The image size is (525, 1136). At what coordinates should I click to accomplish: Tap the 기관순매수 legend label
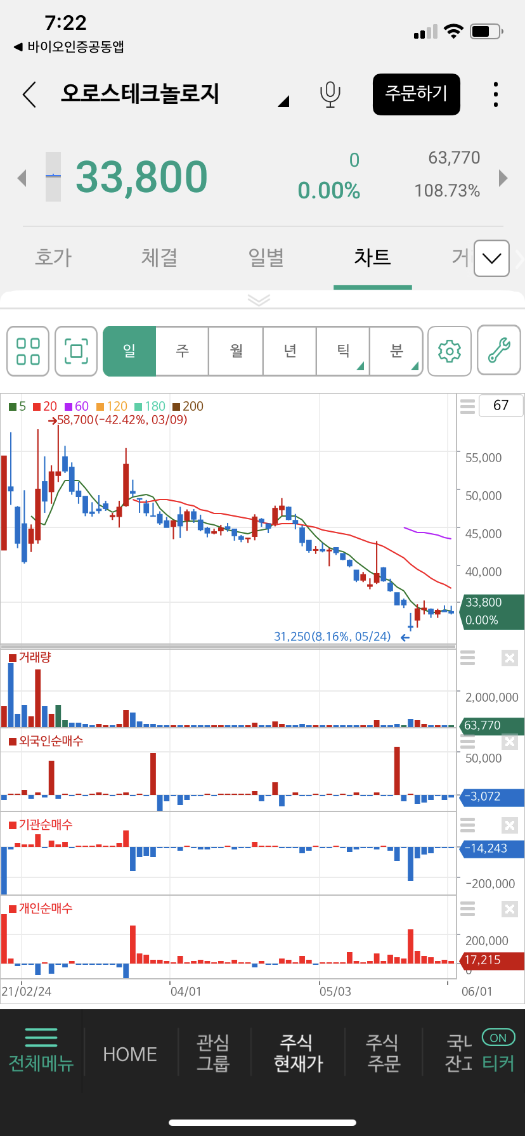coord(41,825)
